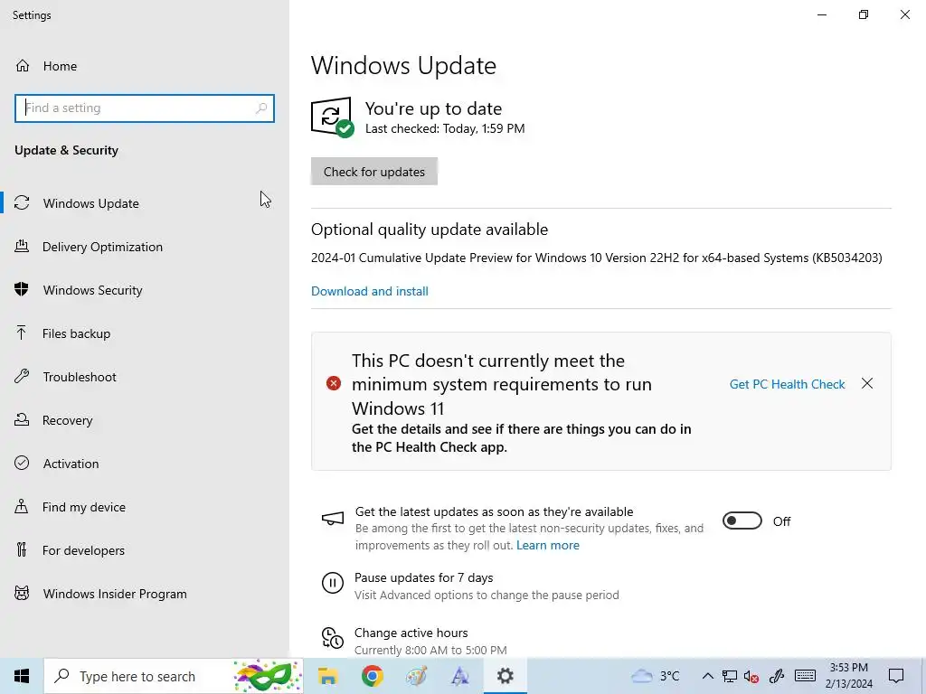The height and width of the screenshot is (694, 926).
Task: Toggle Get the latest updates switch
Action: click(x=742, y=521)
